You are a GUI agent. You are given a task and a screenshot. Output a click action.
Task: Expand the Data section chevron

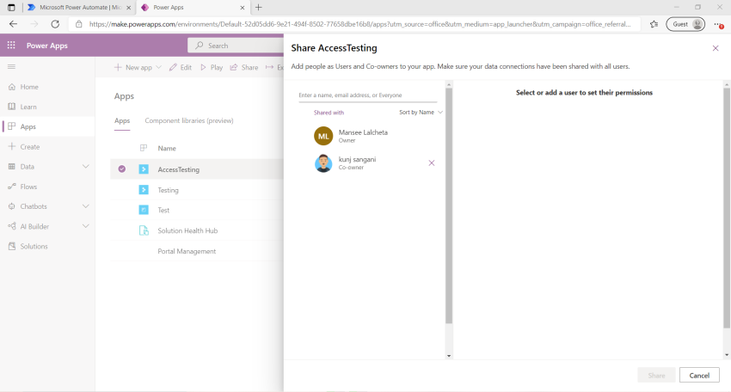[x=86, y=167]
